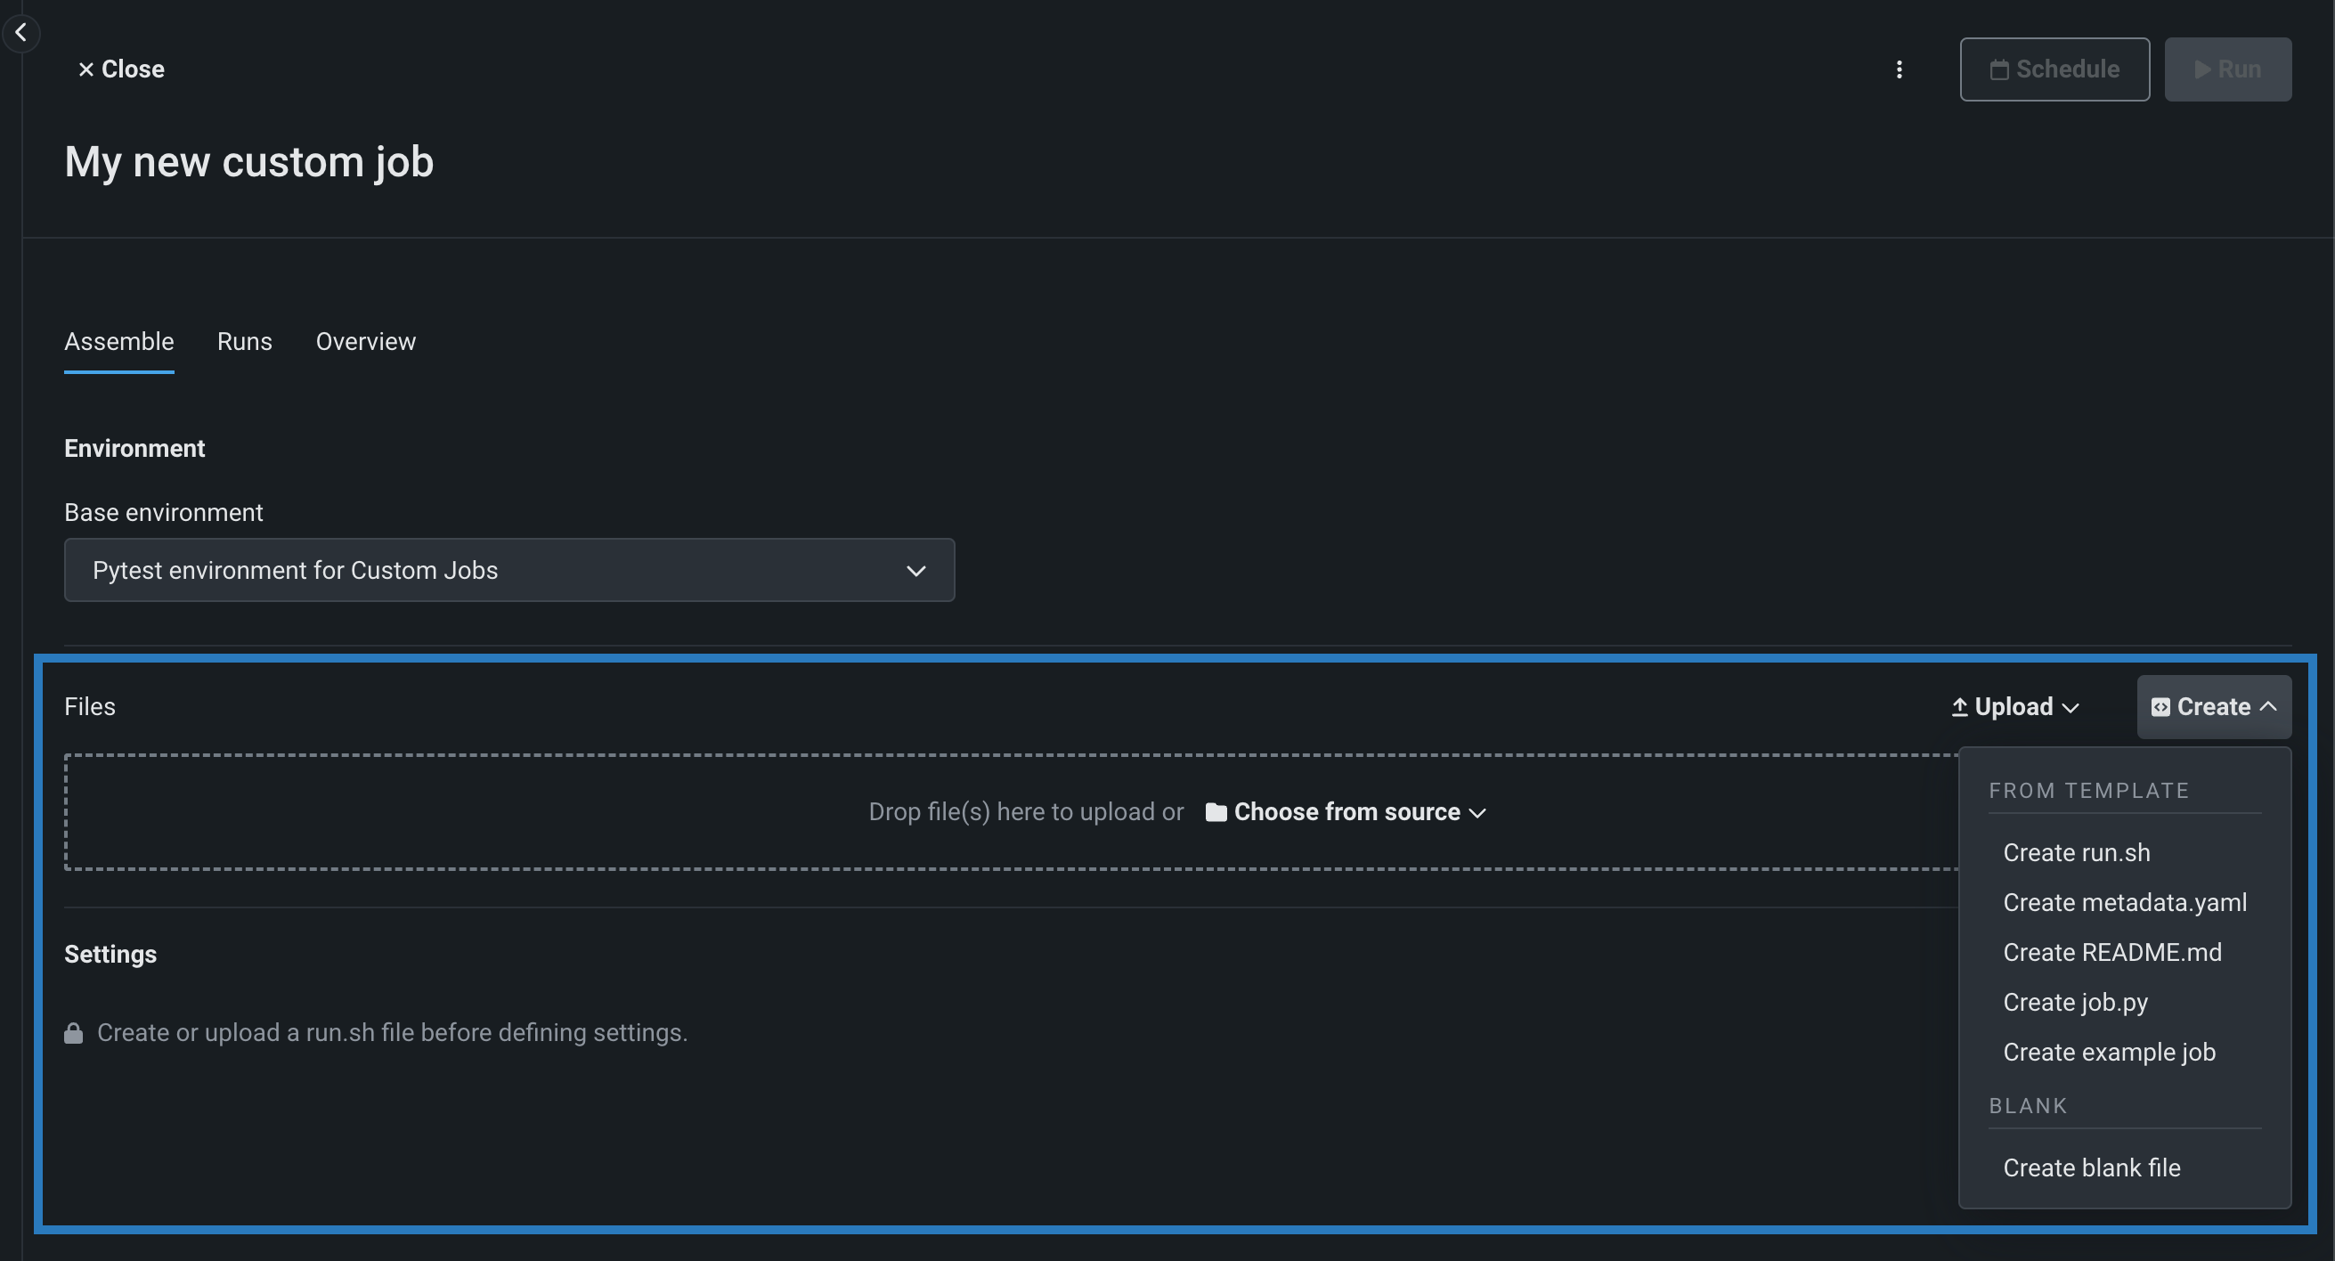Viewport: 2335px width, 1261px height.
Task: Click the back arrow icon at top left
Action: [20, 33]
